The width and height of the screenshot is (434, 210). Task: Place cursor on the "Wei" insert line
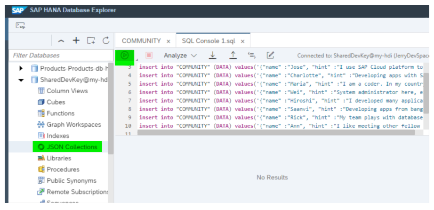(x=281, y=92)
